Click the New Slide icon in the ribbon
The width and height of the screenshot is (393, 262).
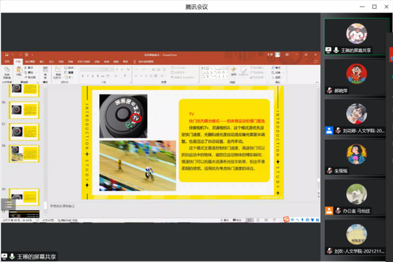click(57, 71)
